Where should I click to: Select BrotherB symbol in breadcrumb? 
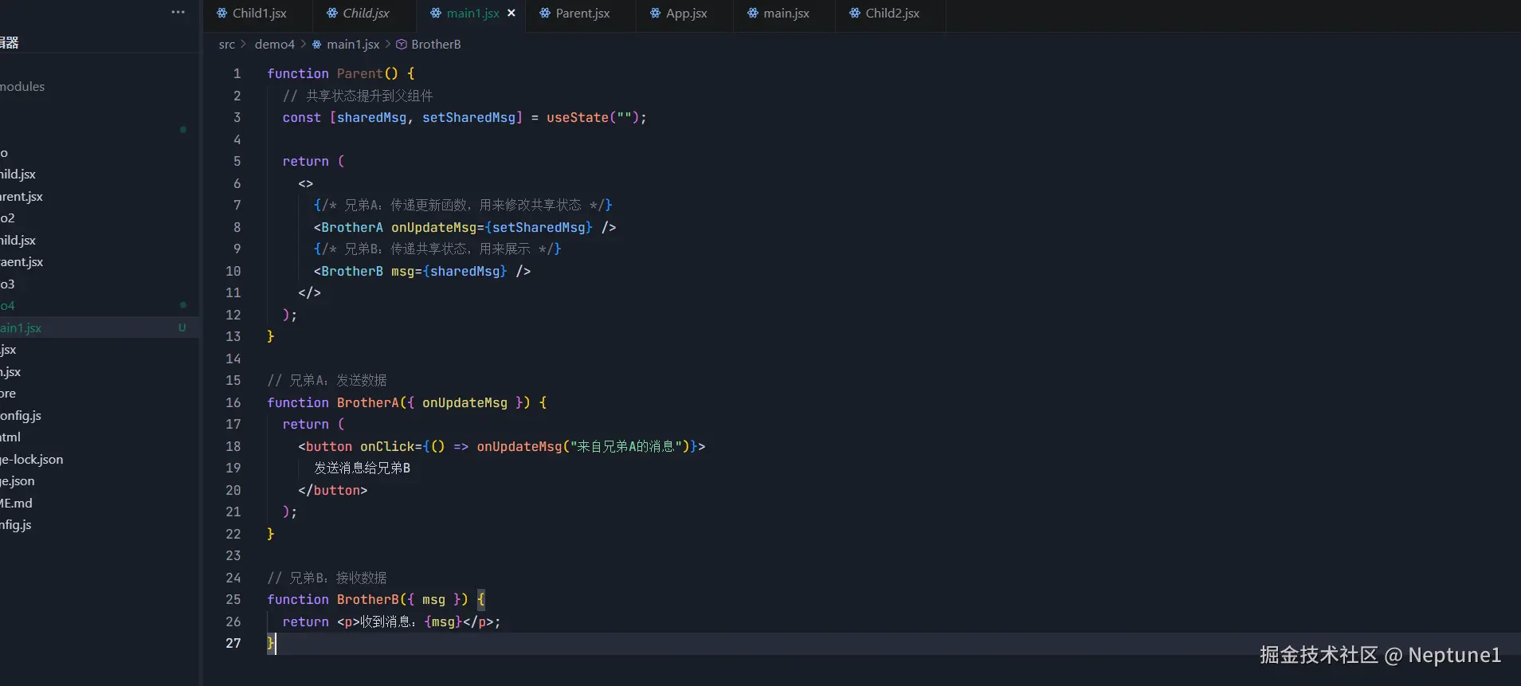pos(436,45)
